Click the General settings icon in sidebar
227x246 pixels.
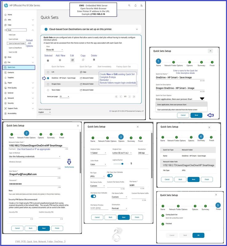click(x=6, y=93)
